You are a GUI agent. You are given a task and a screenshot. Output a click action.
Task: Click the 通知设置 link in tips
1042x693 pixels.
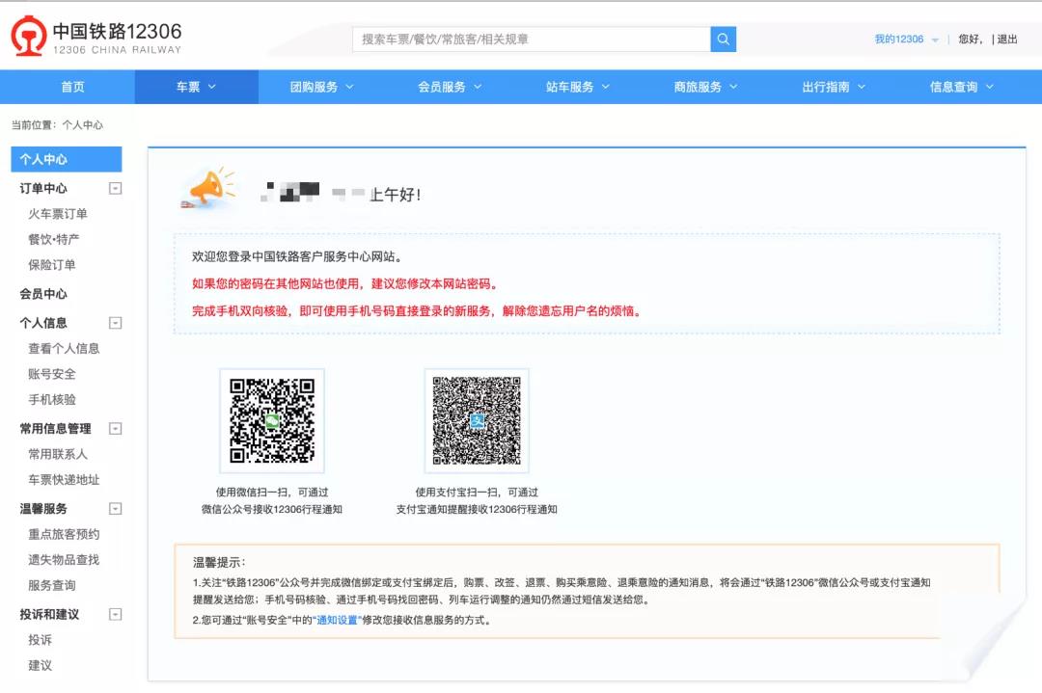[x=337, y=620]
